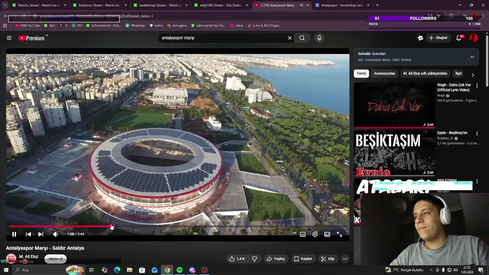Show more filter chips with arrow

click(x=473, y=75)
